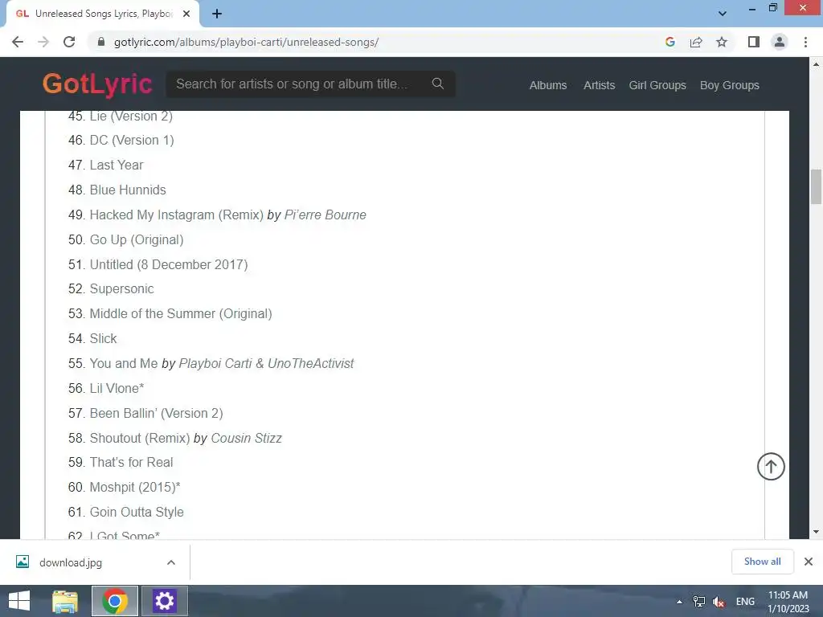Open Middle of the Summer (Original)
Image resolution: width=823 pixels, height=617 pixels.
(181, 314)
